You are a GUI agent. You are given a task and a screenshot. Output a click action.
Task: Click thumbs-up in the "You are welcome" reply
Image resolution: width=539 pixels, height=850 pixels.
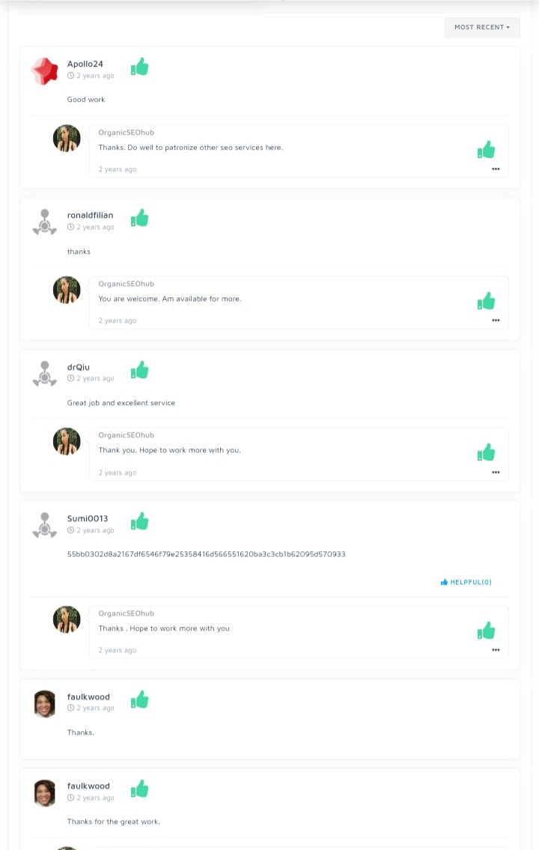487,301
